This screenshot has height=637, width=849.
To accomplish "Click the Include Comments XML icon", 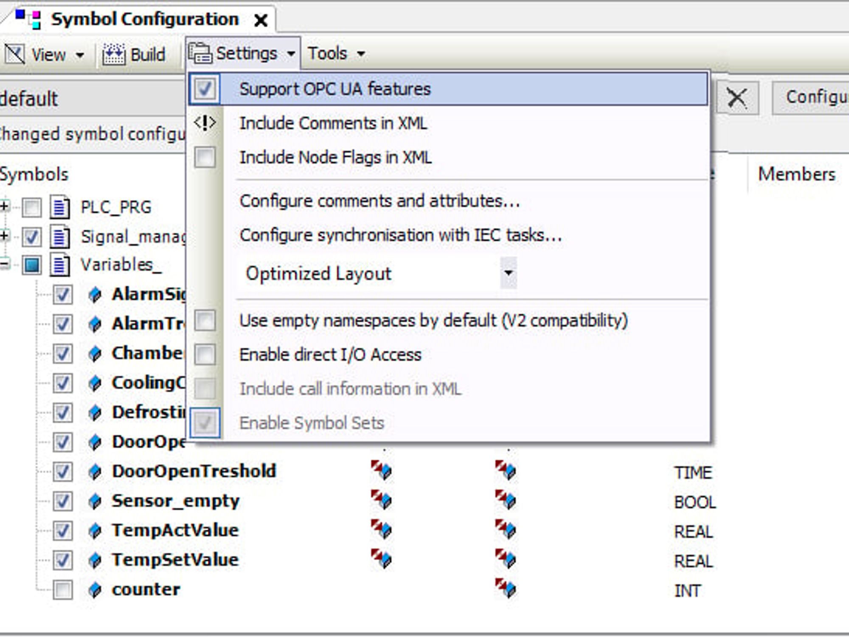I will (205, 123).
